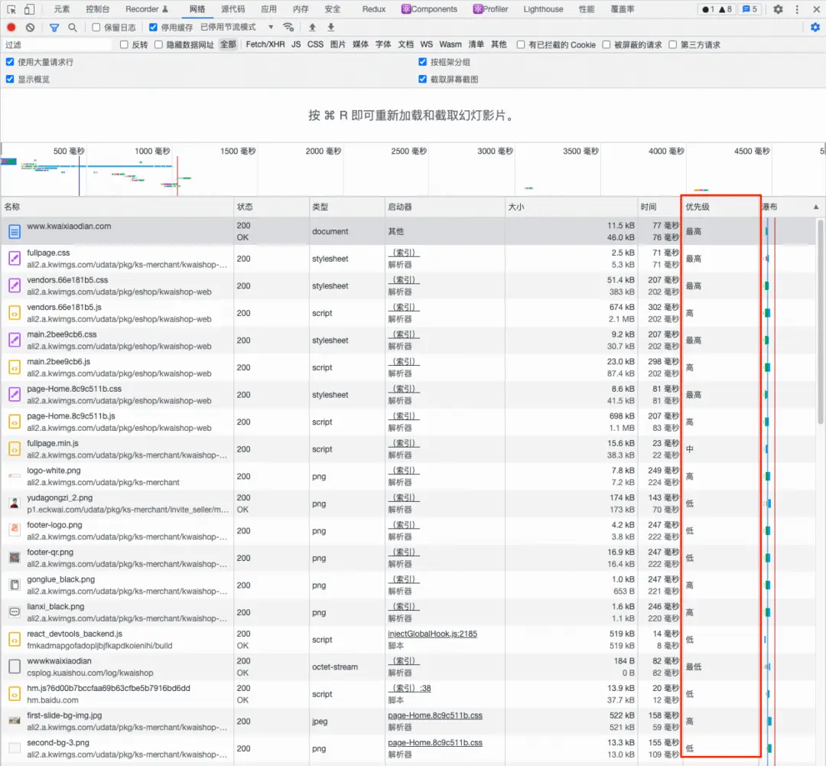Screen dimensions: 826x766
Task: Click the vertical scrollbar of request list
Action: click(x=820, y=321)
